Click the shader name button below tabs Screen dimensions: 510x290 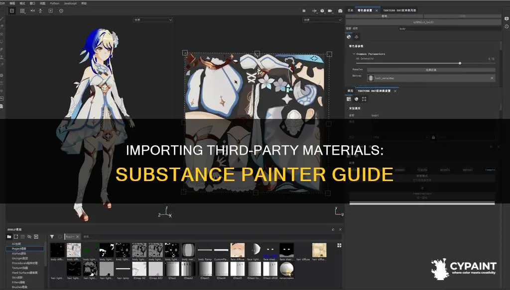423,22
